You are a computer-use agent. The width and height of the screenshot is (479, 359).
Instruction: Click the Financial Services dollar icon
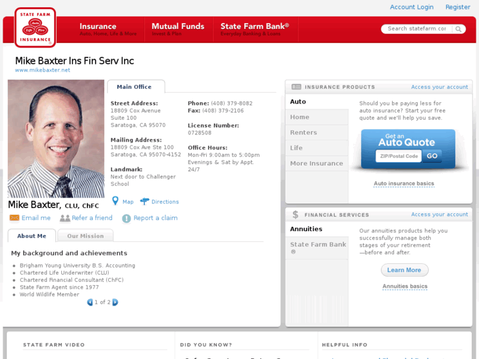click(295, 215)
